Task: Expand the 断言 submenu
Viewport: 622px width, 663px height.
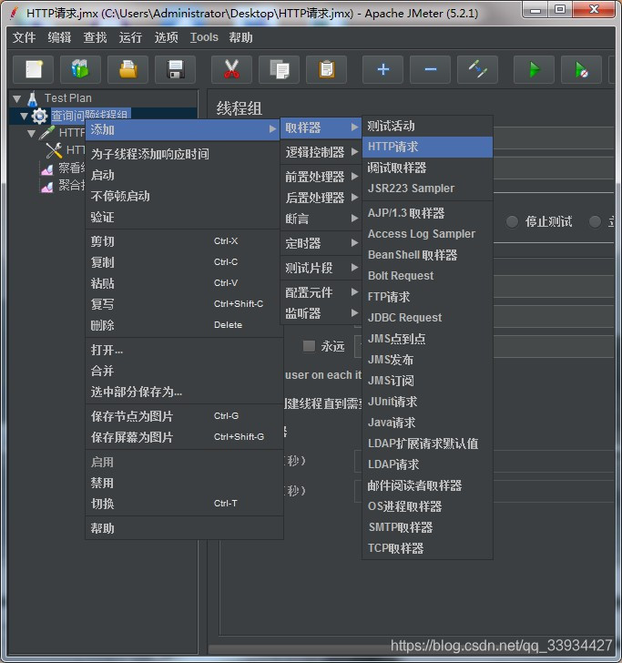Action: pos(321,219)
